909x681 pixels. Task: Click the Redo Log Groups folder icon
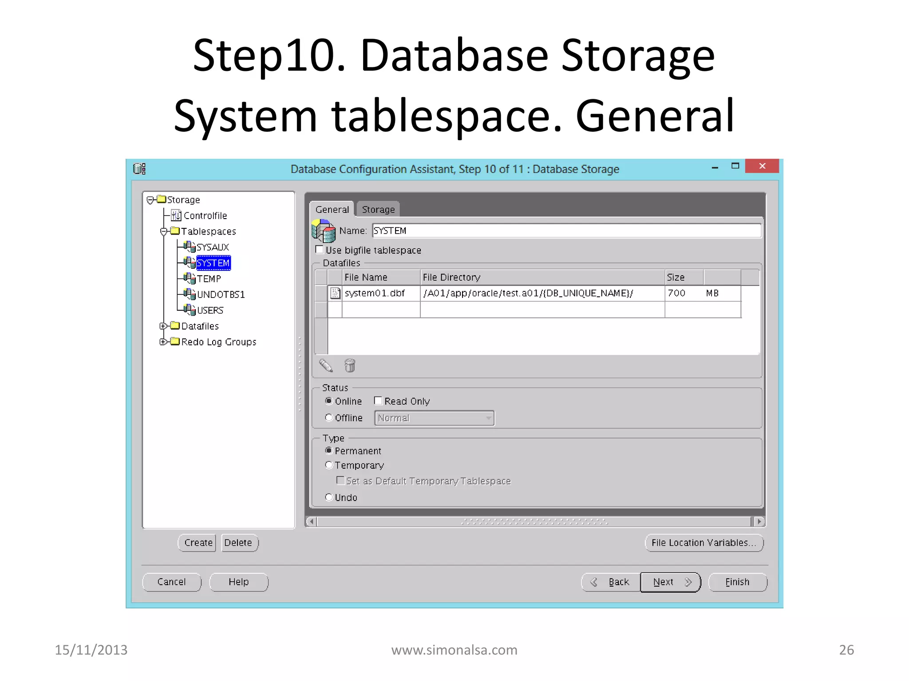coord(175,341)
